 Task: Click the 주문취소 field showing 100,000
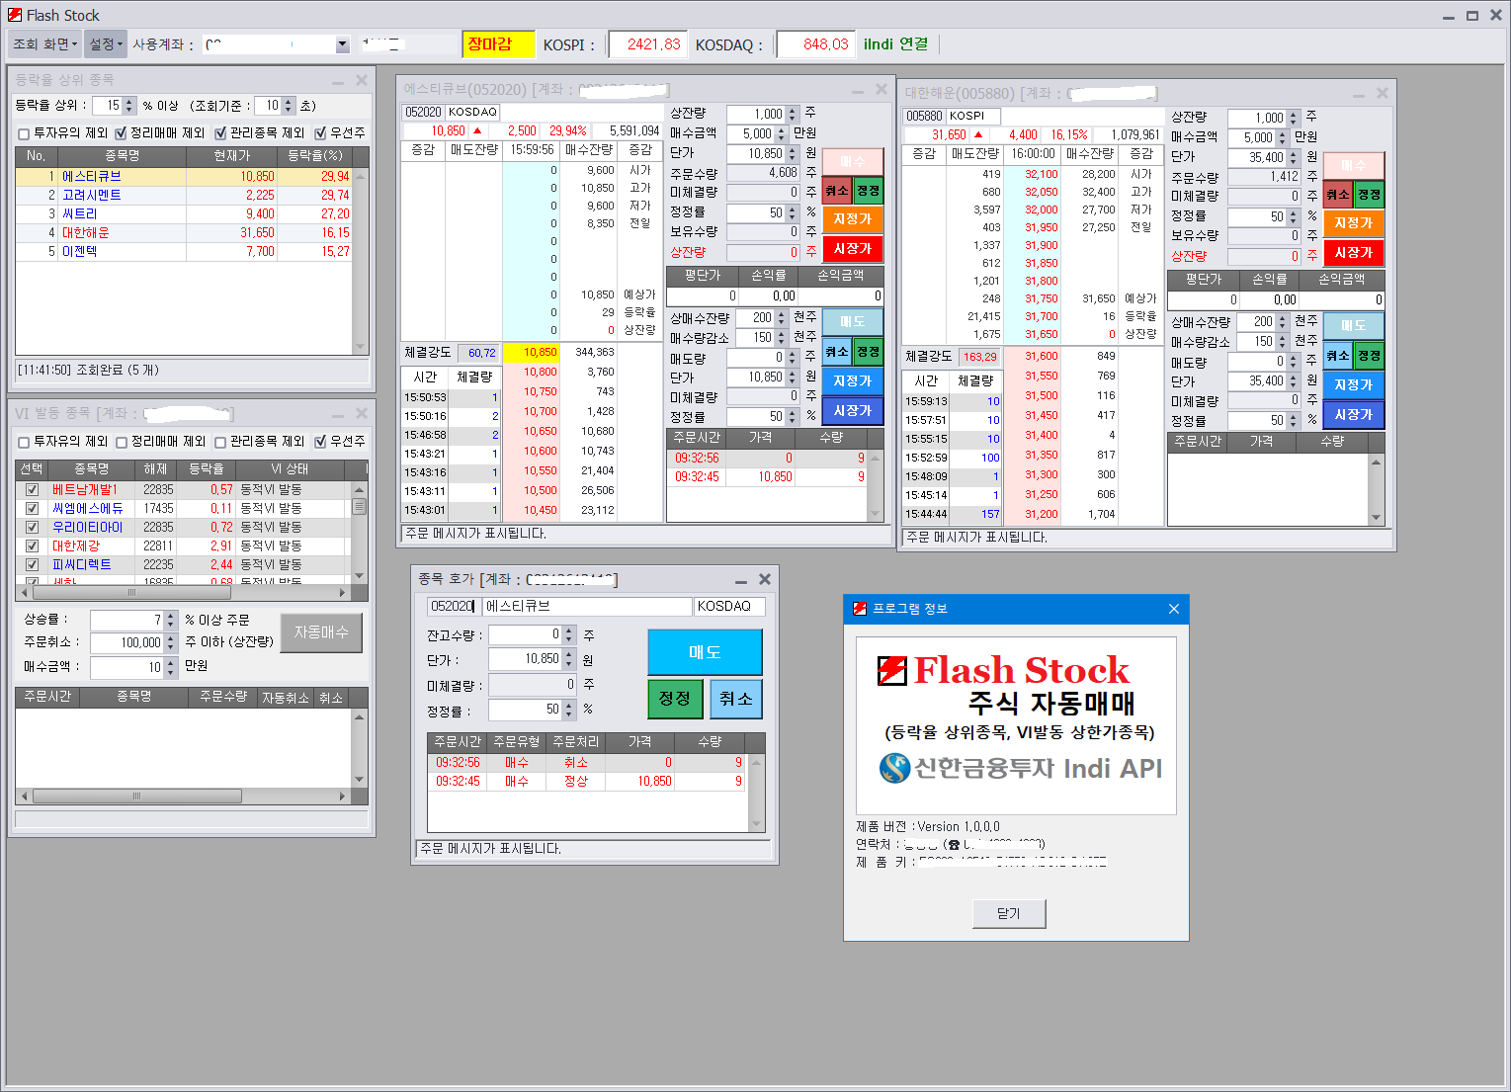point(127,642)
